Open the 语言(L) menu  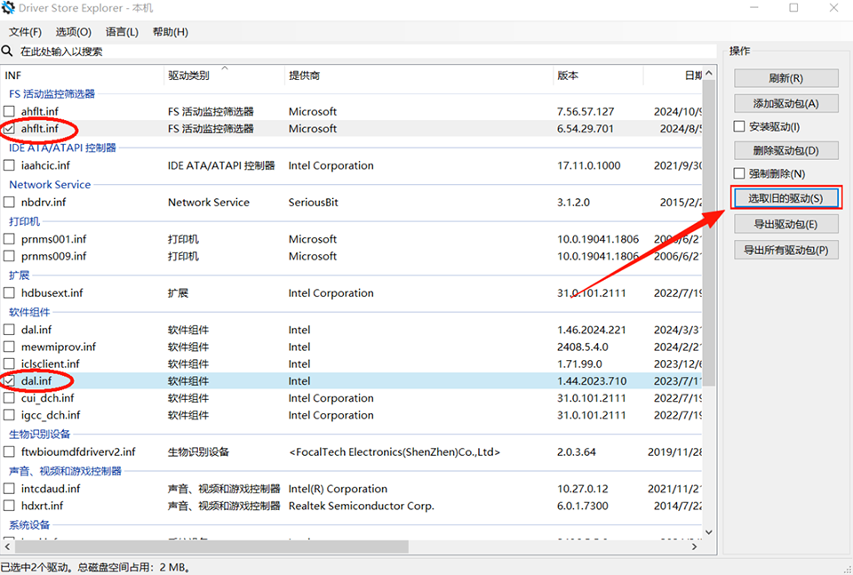point(122,32)
